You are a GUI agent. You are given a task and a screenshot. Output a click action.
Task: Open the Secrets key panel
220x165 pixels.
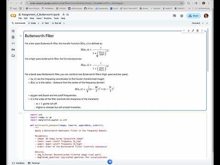click(13, 49)
